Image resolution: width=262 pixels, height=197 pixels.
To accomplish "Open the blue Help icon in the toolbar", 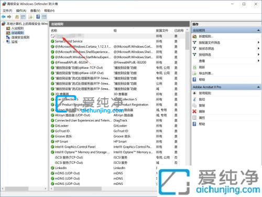I will point(38,17).
